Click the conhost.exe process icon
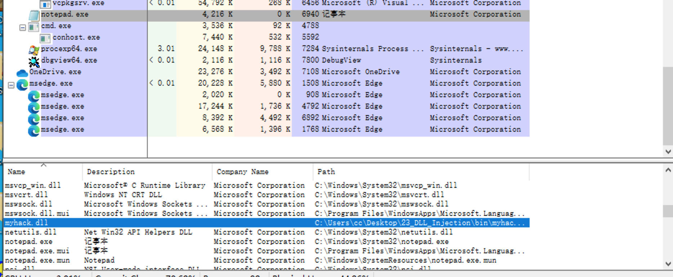Screen dimensions: 673x277 [x=45, y=38]
